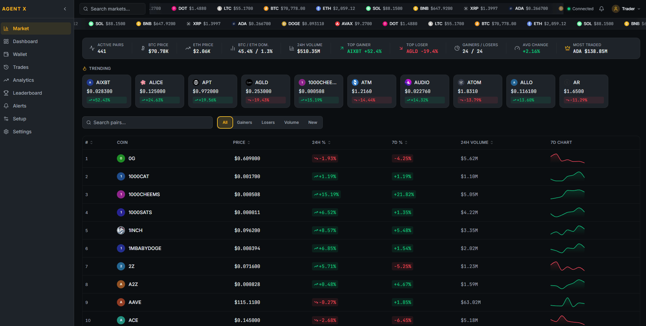Toggle the New pairs filter
Image resolution: width=646 pixels, height=326 pixels.
[312, 122]
